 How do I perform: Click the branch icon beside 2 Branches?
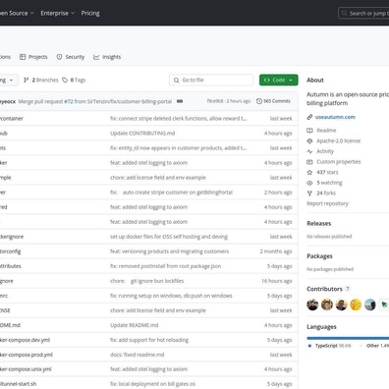(27, 80)
